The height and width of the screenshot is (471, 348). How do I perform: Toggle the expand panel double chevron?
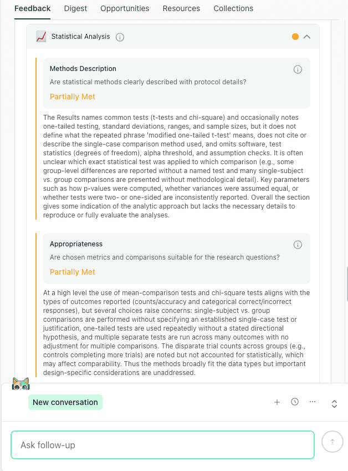coord(334,404)
